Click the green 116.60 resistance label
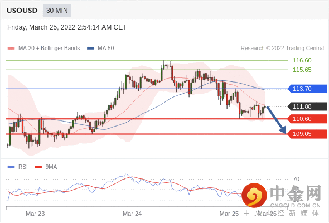329x223 pixels. point(302,60)
